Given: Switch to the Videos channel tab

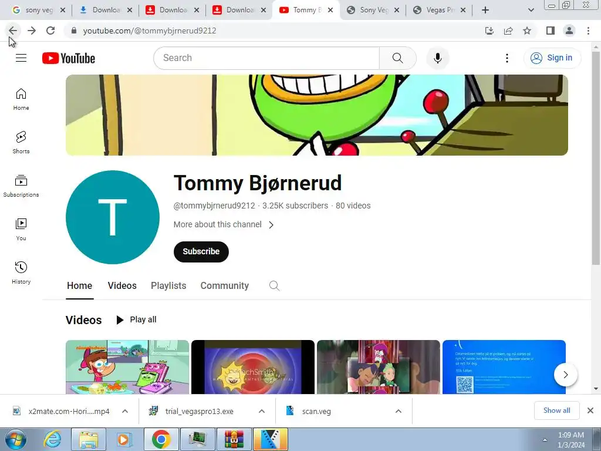Looking at the screenshot, I should tap(122, 286).
